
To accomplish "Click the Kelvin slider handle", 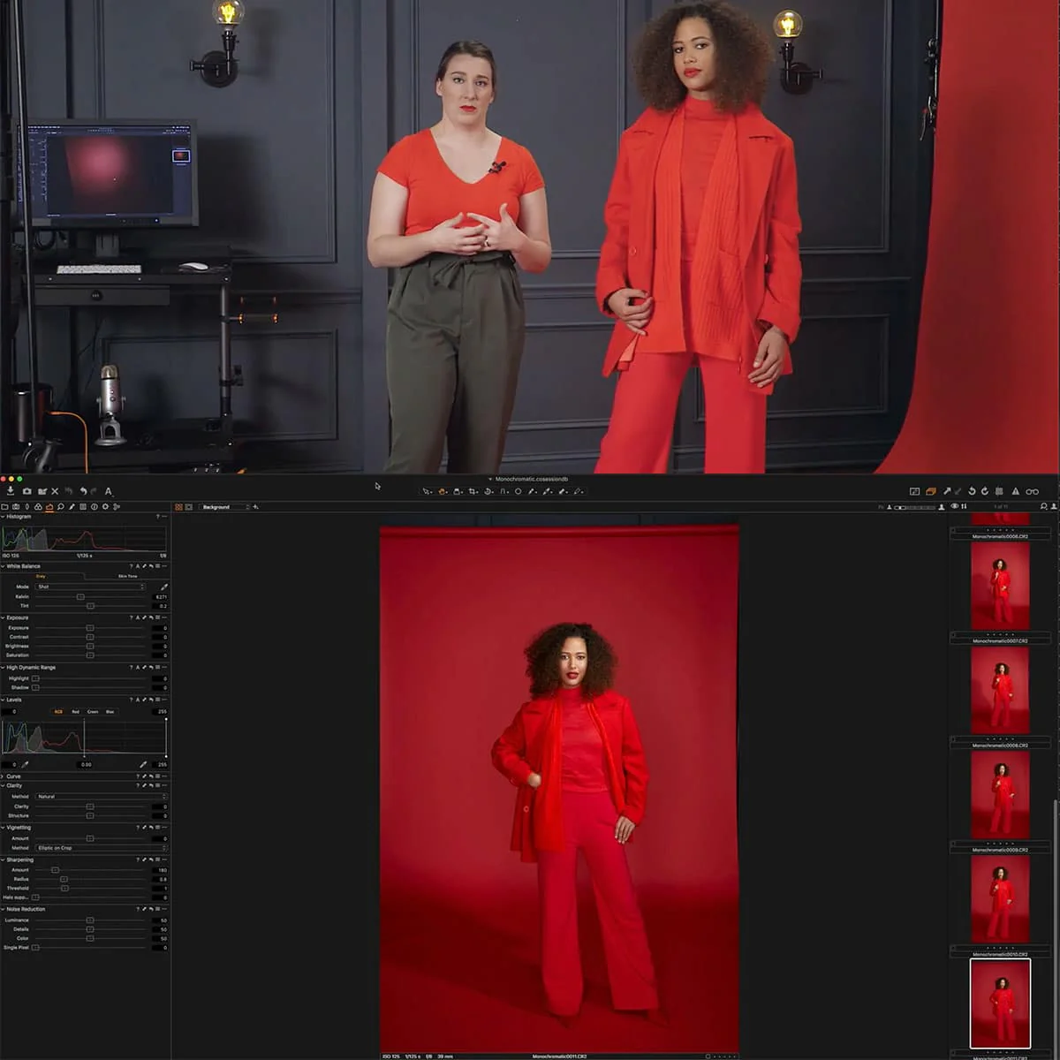I will coord(80,597).
